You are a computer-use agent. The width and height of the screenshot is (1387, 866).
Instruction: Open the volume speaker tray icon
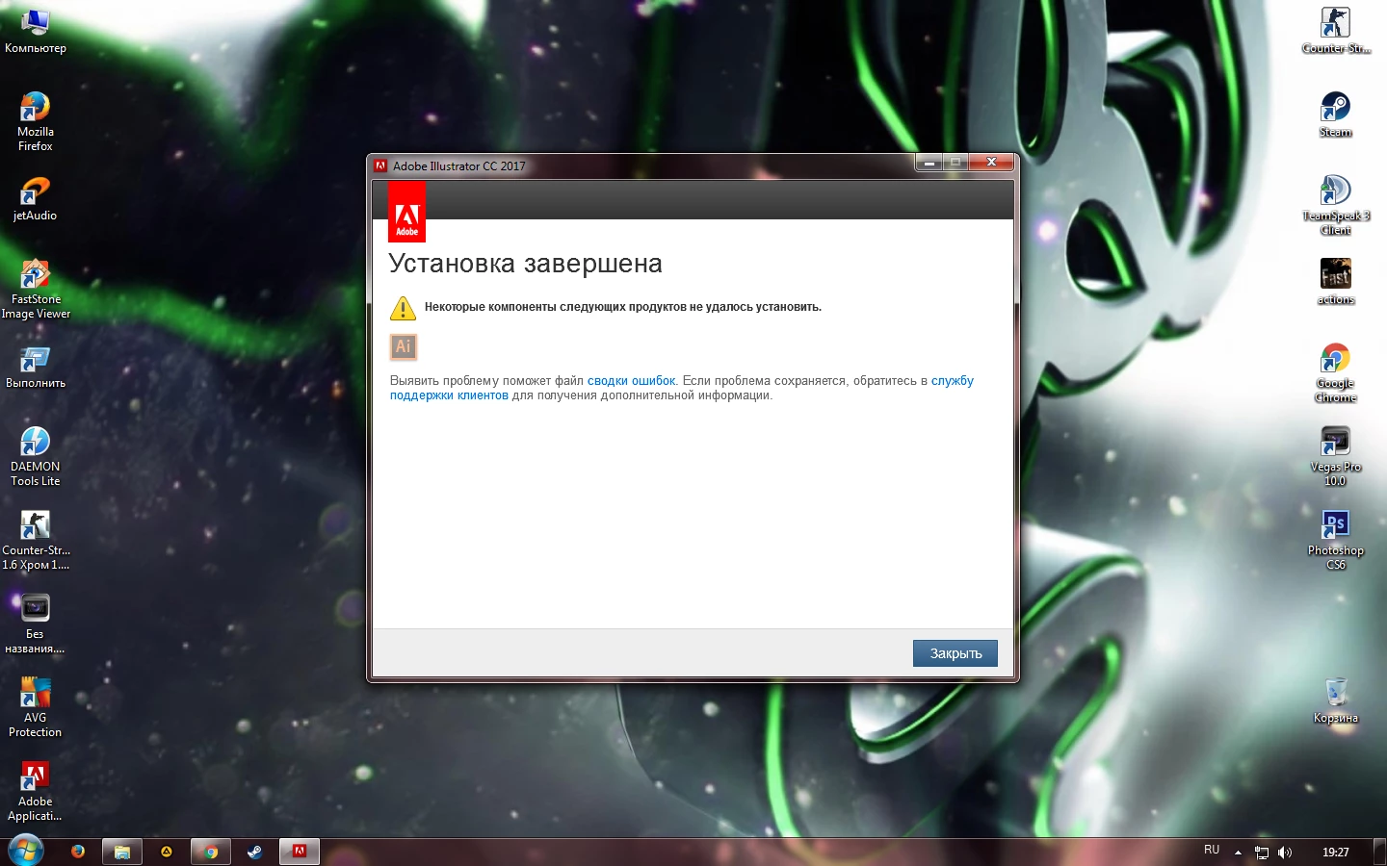point(1285,853)
